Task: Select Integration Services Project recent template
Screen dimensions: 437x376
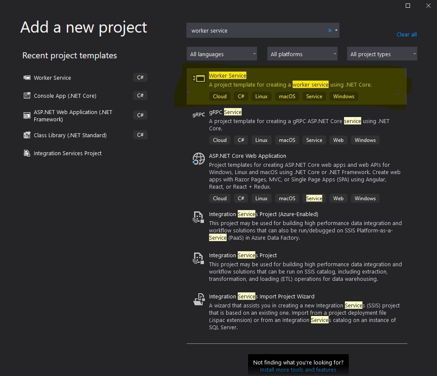Action: (67, 153)
